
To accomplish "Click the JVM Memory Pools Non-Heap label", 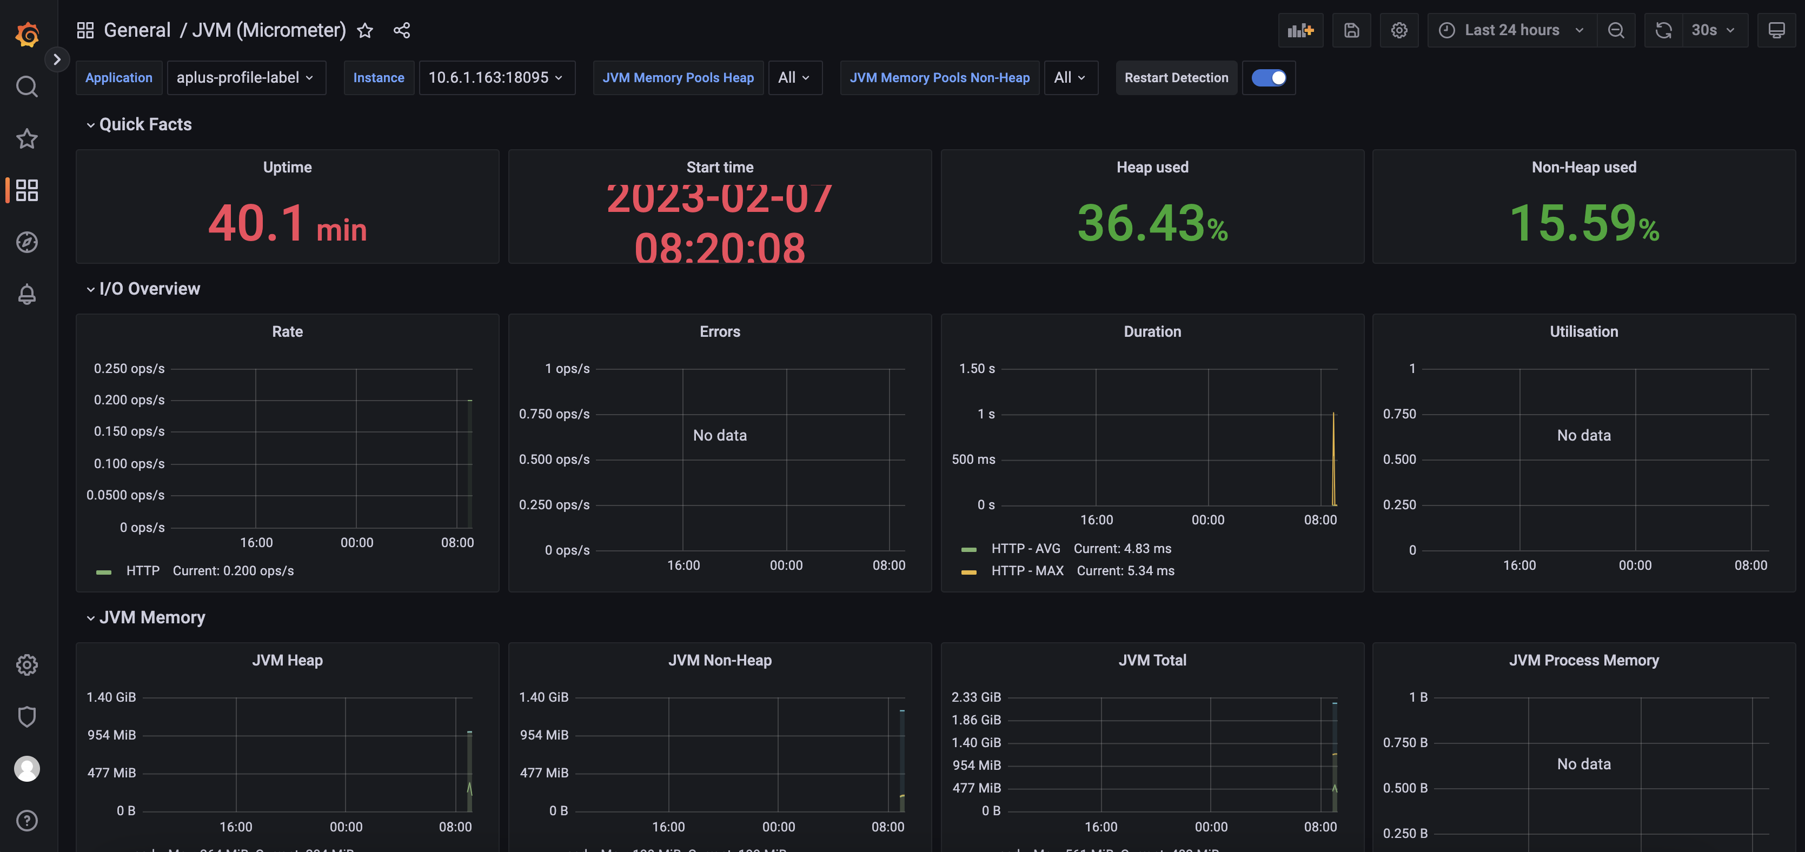I will 940,78.
